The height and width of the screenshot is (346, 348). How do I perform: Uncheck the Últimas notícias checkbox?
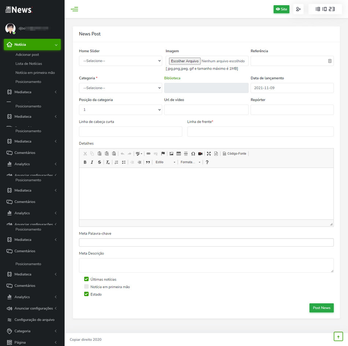pos(86,279)
